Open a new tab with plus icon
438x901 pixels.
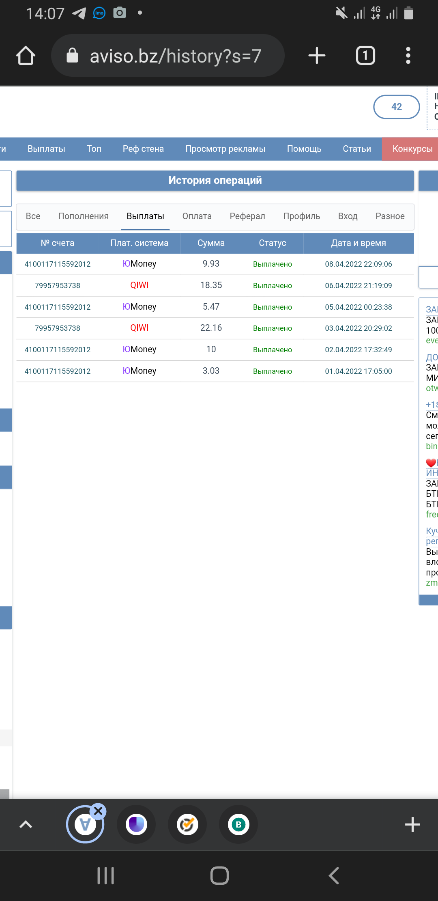(317, 56)
